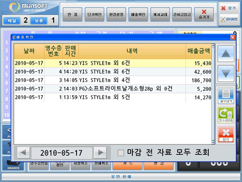Image resolution: width=242 pixels, height=182 pixels.
Task: Click the DRAWER cash drawer icon
Action: (13, 164)
